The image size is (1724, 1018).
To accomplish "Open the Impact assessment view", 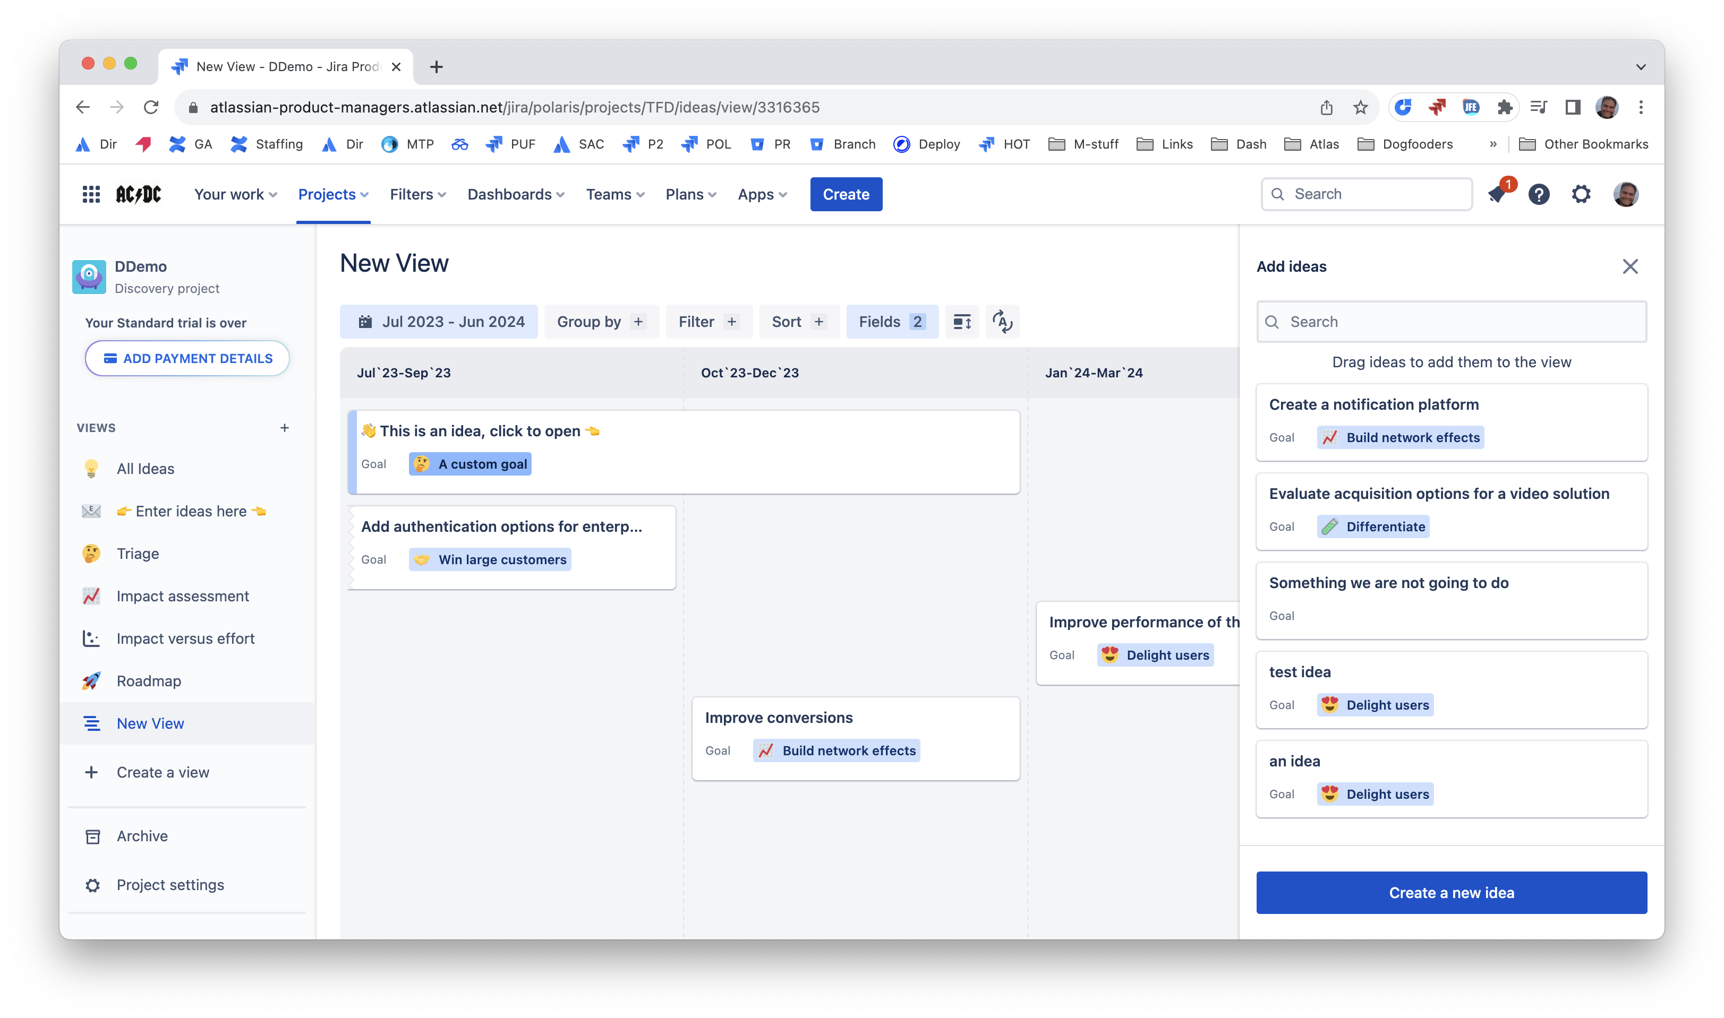I will point(183,596).
